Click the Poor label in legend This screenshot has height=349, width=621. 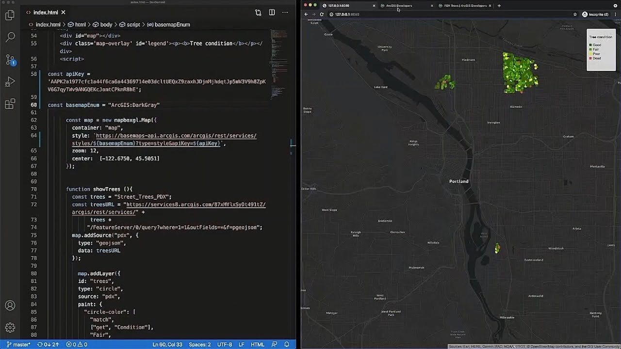coord(596,54)
